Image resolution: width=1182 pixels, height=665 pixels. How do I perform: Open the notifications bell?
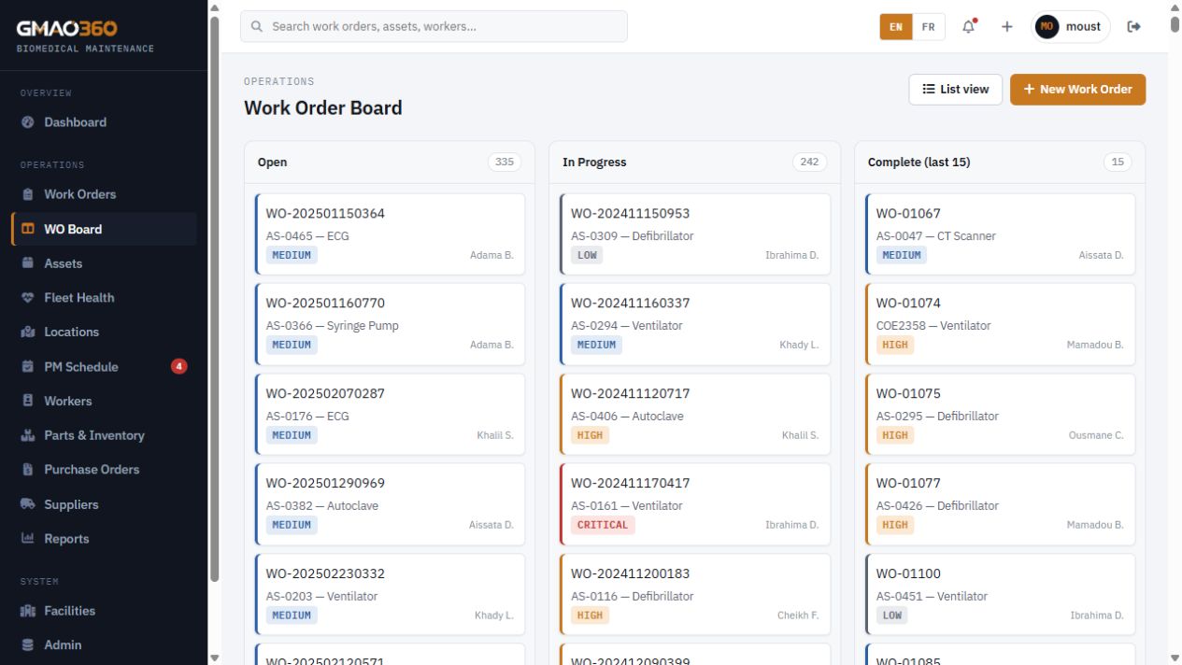point(969,26)
